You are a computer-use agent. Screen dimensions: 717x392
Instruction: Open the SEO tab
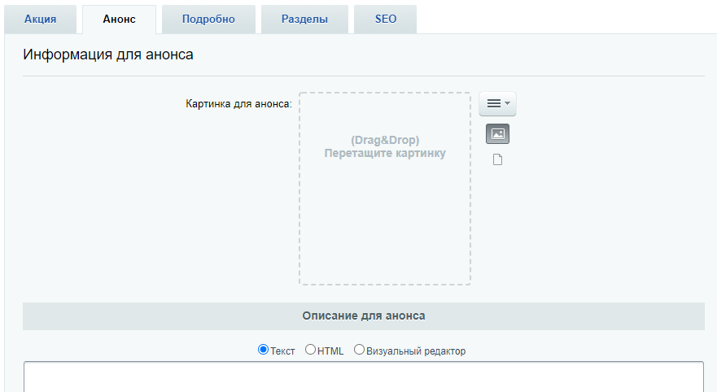[386, 20]
